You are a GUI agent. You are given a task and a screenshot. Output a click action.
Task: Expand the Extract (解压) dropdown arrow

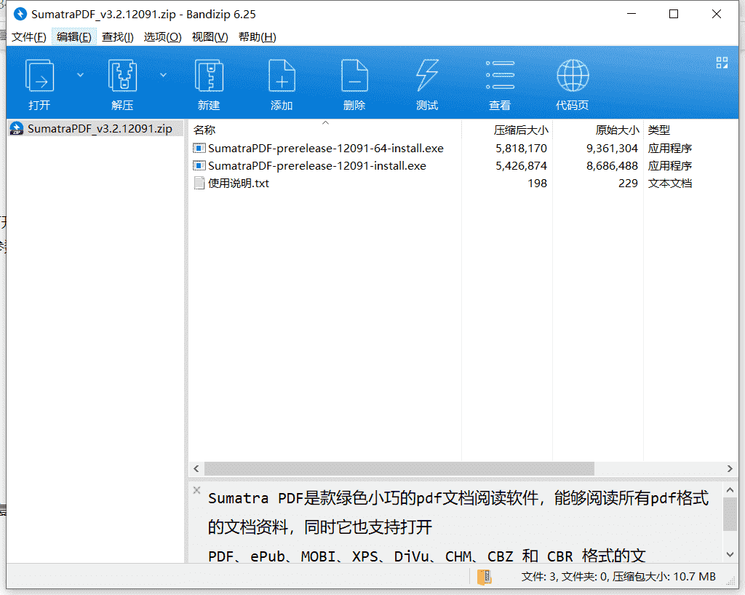tap(164, 75)
